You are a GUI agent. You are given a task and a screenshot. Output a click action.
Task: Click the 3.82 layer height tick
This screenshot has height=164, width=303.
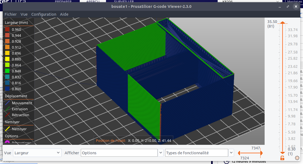point(292,139)
